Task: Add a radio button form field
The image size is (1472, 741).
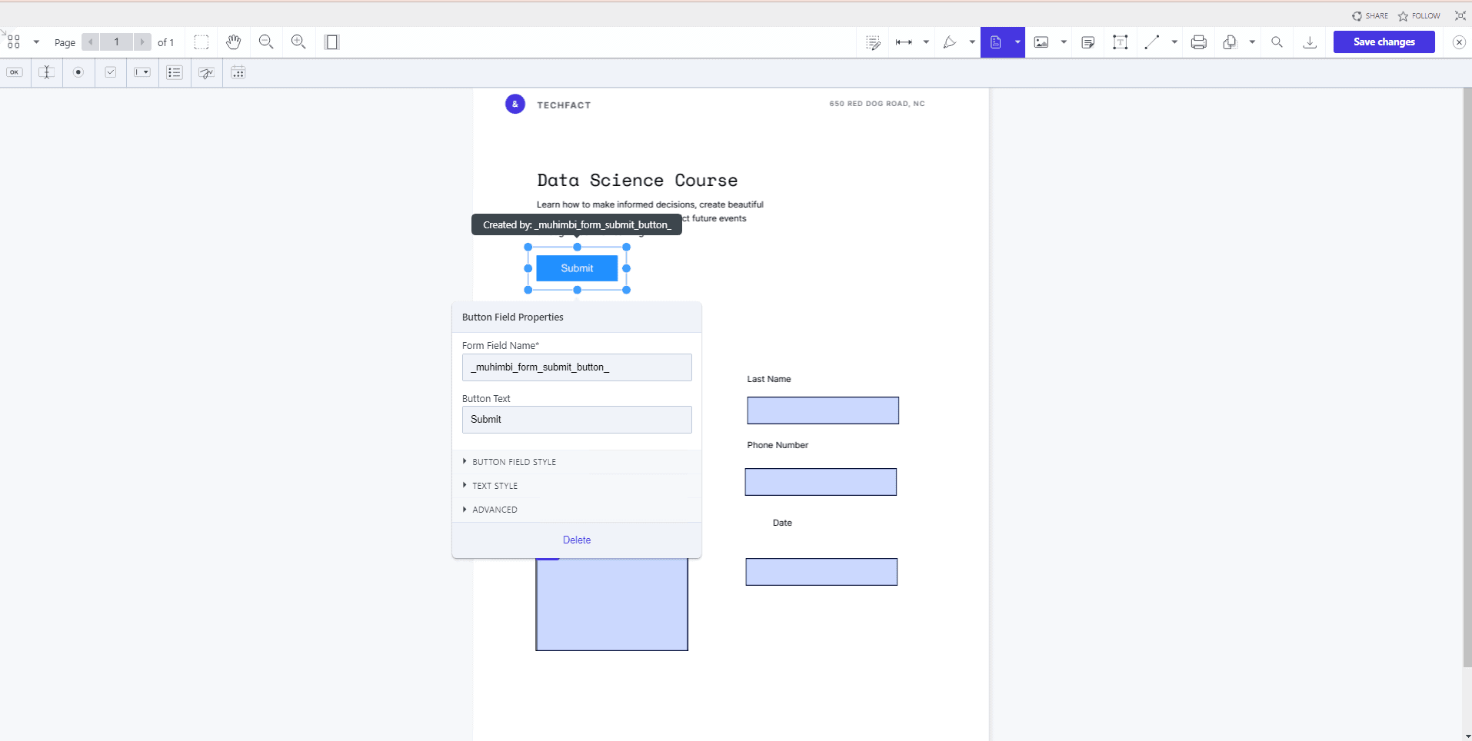Action: tap(78, 72)
